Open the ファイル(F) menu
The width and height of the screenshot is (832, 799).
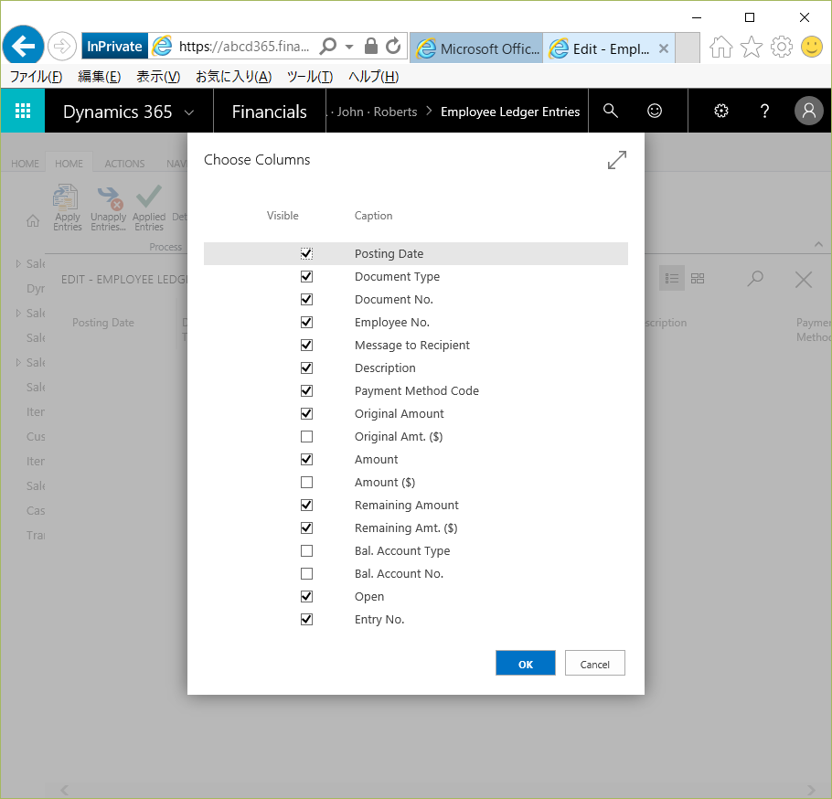point(36,77)
